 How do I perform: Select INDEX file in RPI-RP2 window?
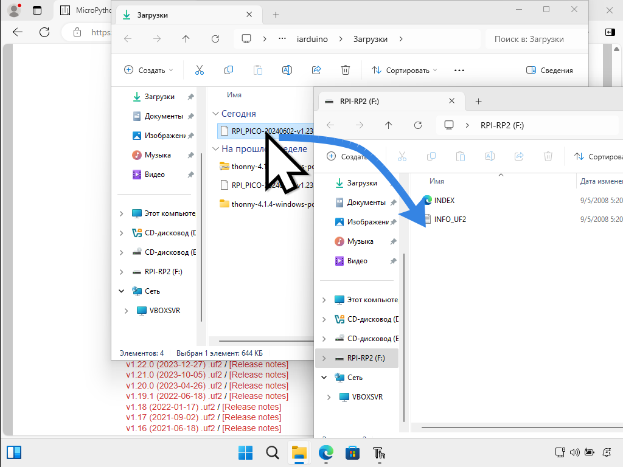pyautogui.click(x=444, y=201)
